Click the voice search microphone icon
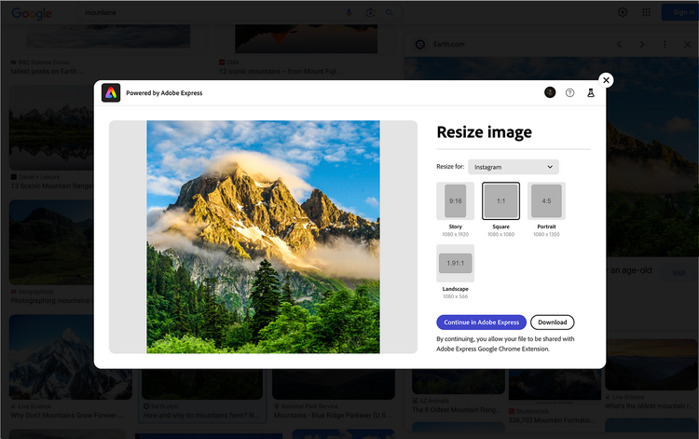Screen dimensions: 699x439 pos(349,12)
